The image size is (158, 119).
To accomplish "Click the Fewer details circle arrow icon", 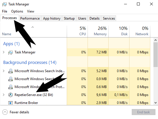I will click(x=5, y=112).
